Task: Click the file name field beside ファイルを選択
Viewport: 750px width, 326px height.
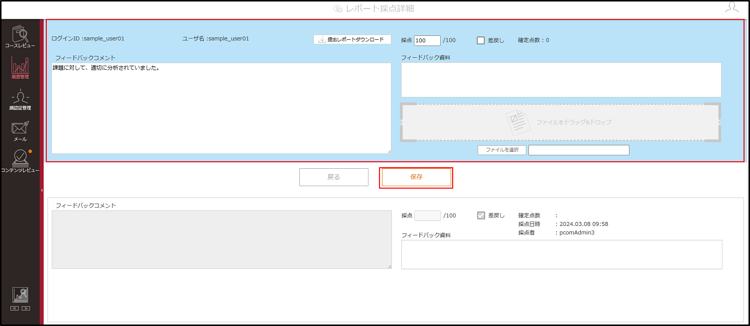Action: click(579, 150)
